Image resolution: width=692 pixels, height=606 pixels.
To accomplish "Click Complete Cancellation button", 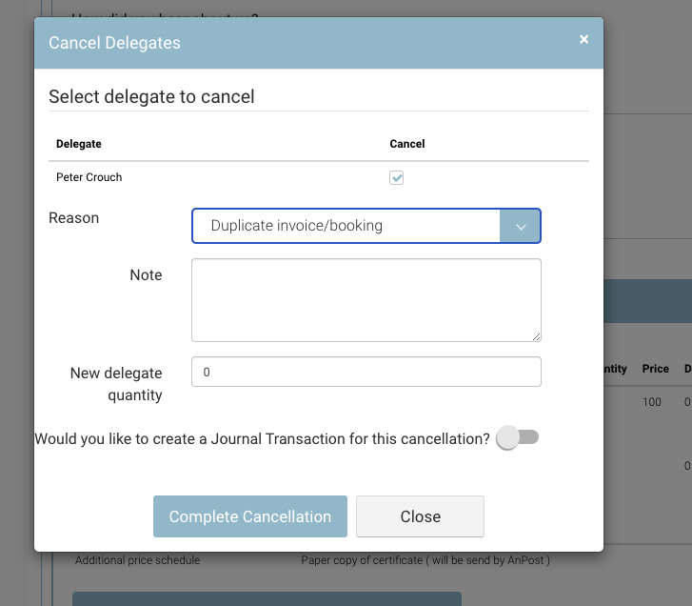I will (x=250, y=516).
